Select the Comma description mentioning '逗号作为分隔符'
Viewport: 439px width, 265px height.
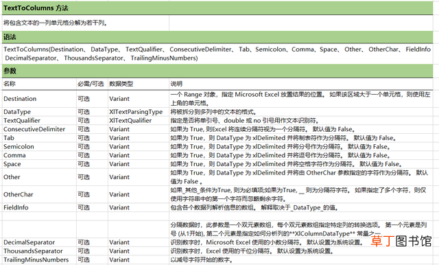coord(301,155)
